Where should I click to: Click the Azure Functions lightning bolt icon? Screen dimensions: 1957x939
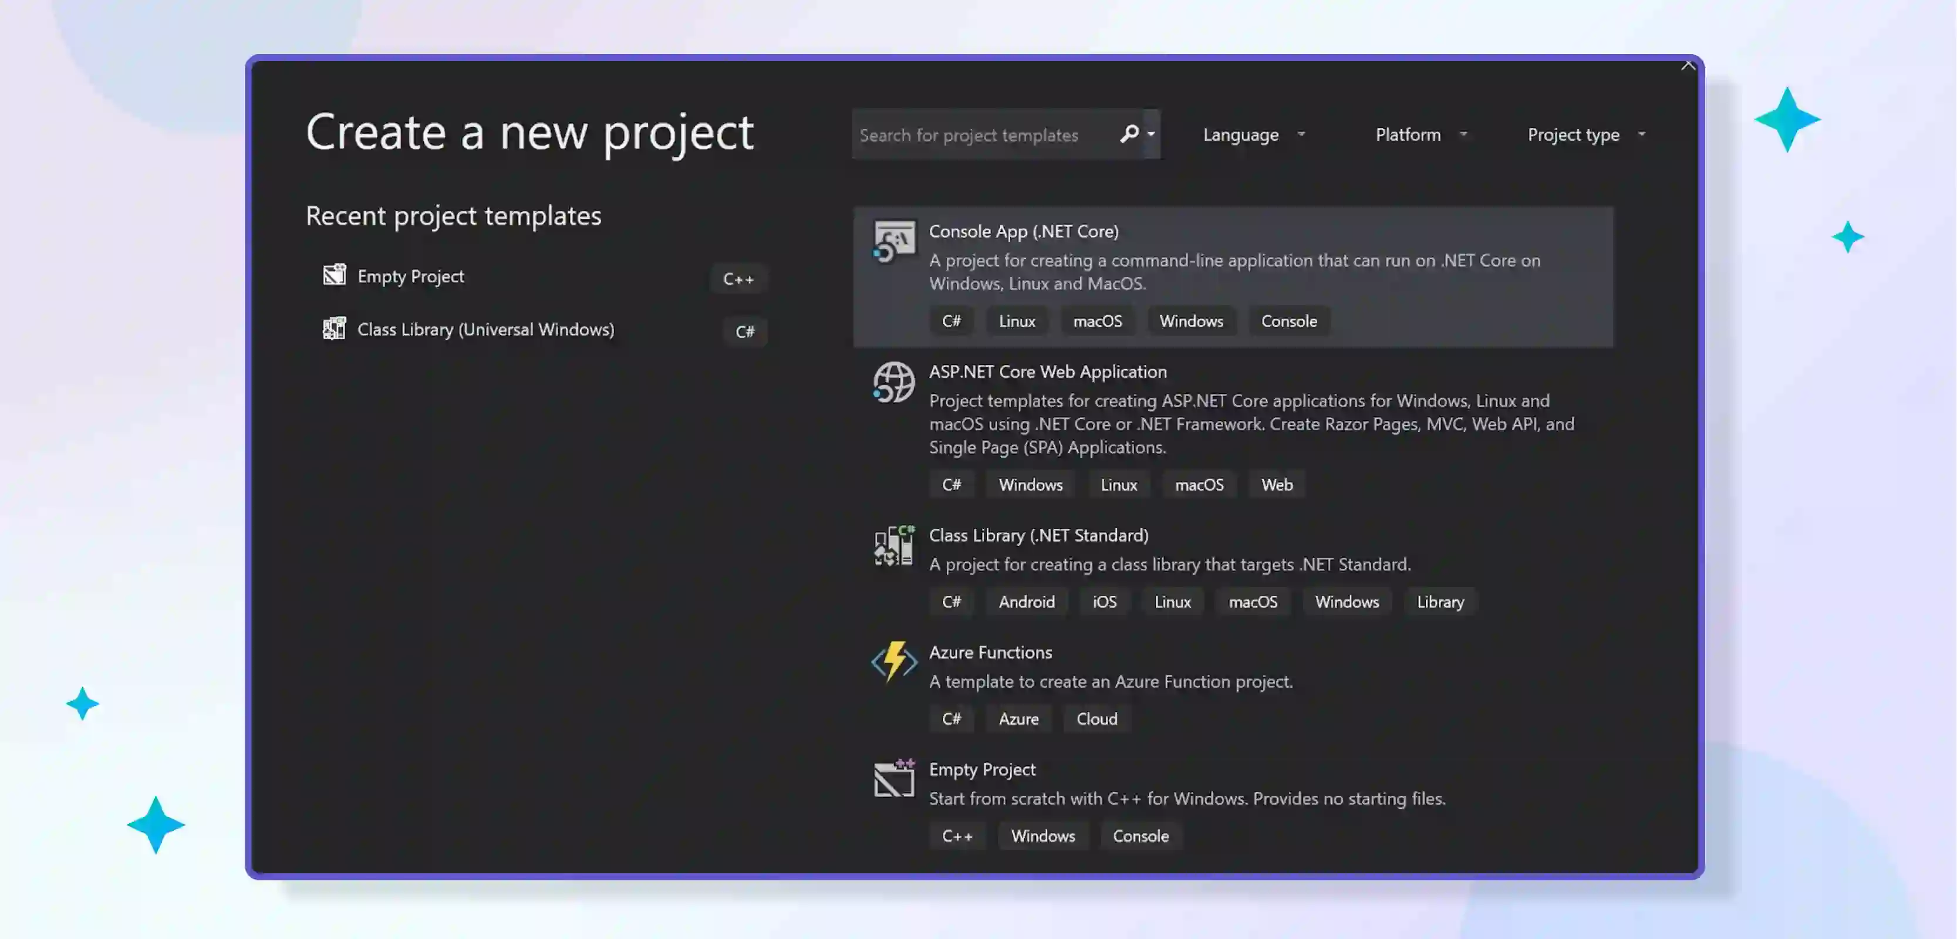893,663
